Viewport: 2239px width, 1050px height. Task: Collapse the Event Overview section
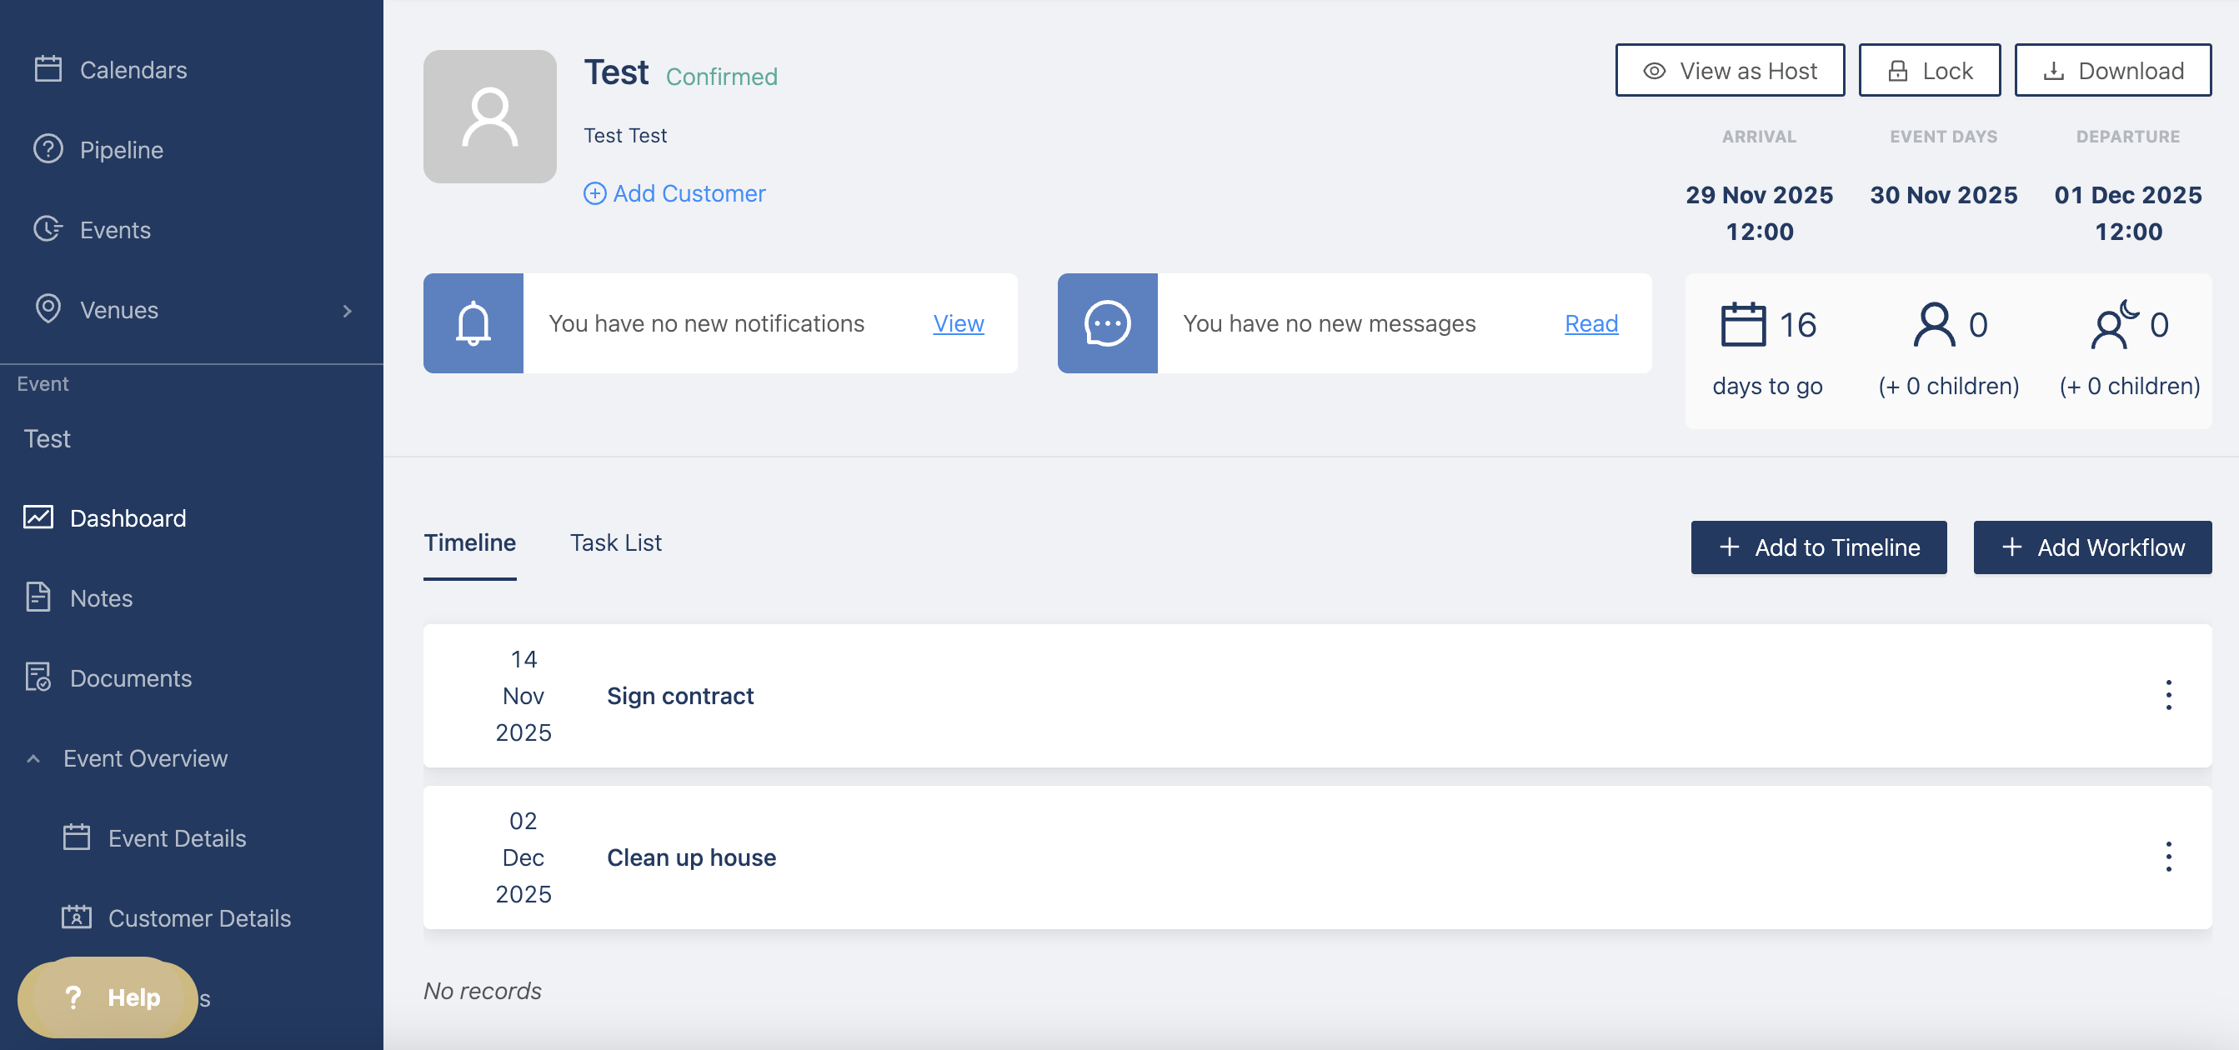tap(33, 758)
